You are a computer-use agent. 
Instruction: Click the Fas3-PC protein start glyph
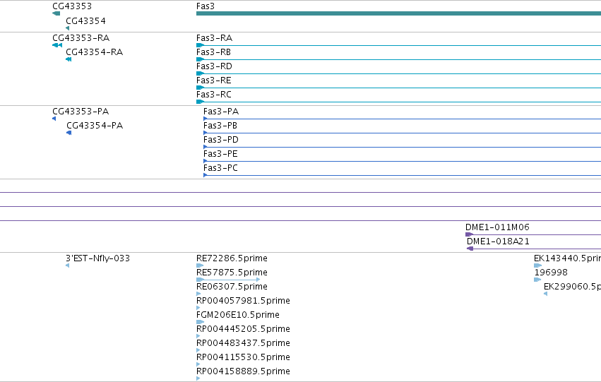pyautogui.click(x=206, y=176)
